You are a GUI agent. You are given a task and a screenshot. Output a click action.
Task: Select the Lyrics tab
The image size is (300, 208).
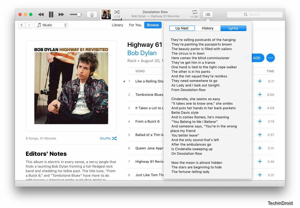point(233,28)
